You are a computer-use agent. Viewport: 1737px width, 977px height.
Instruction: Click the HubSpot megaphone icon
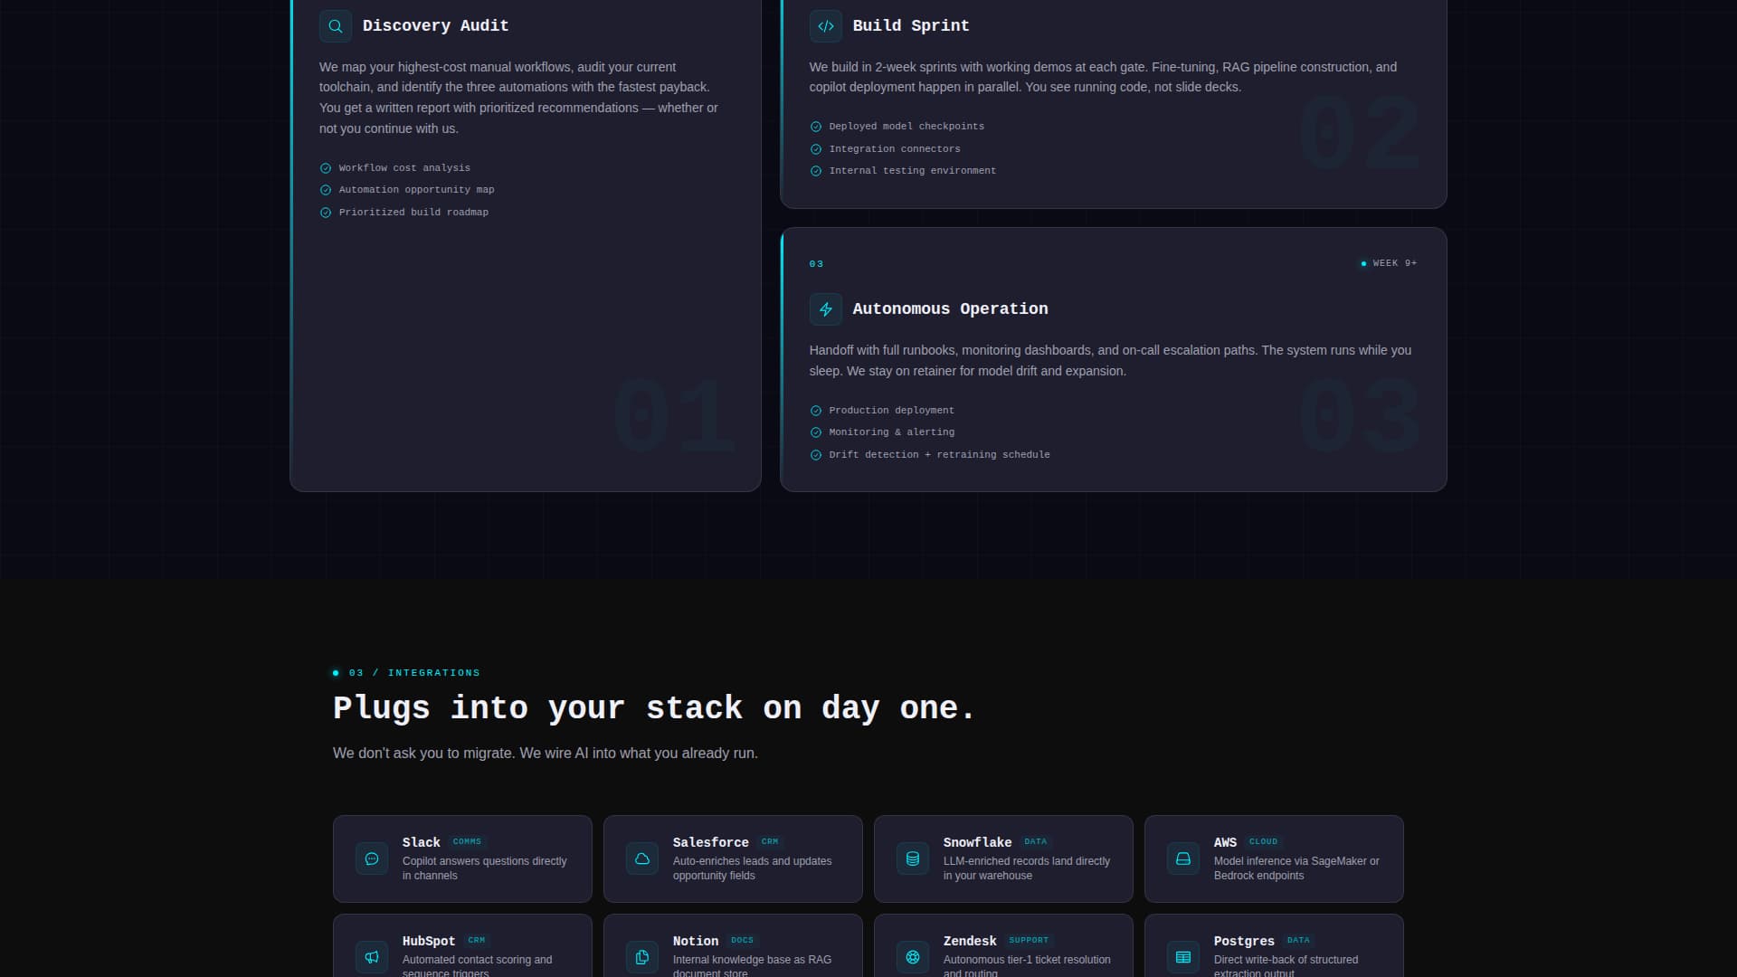tap(372, 957)
